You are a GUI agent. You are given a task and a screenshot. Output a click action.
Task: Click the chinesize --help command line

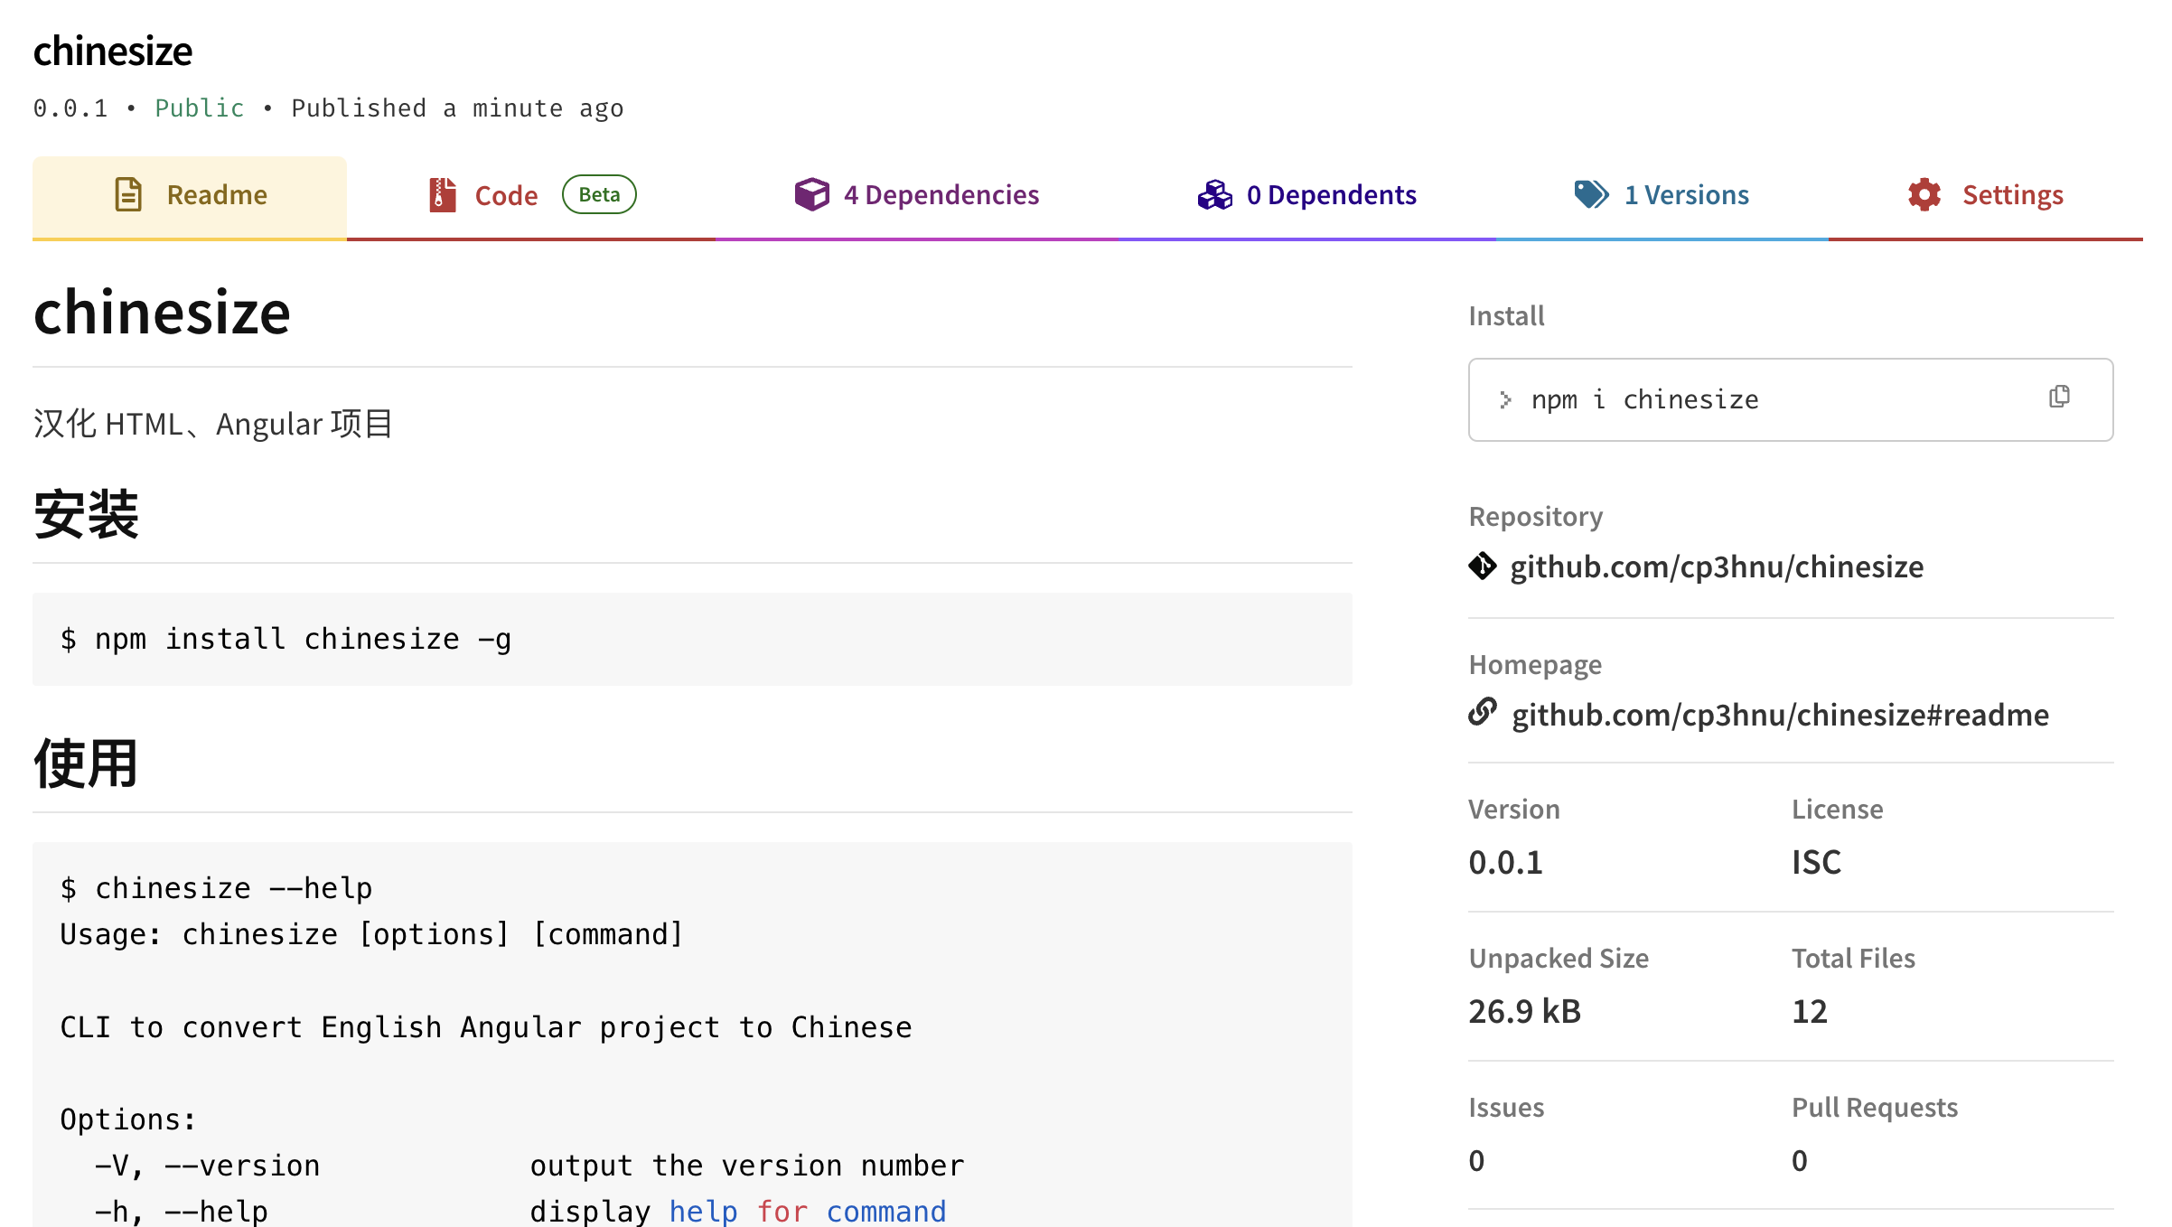pyautogui.click(x=216, y=888)
